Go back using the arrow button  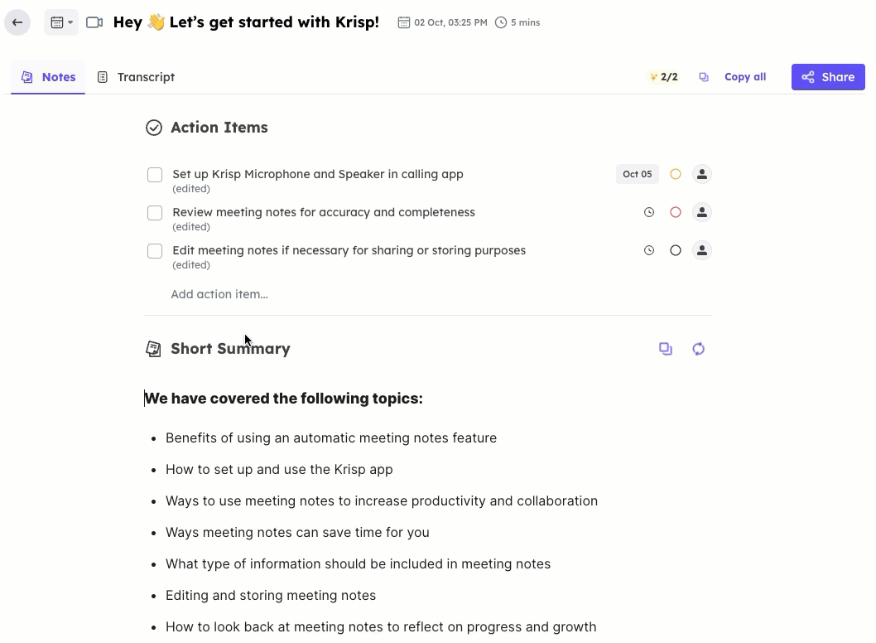pos(17,22)
